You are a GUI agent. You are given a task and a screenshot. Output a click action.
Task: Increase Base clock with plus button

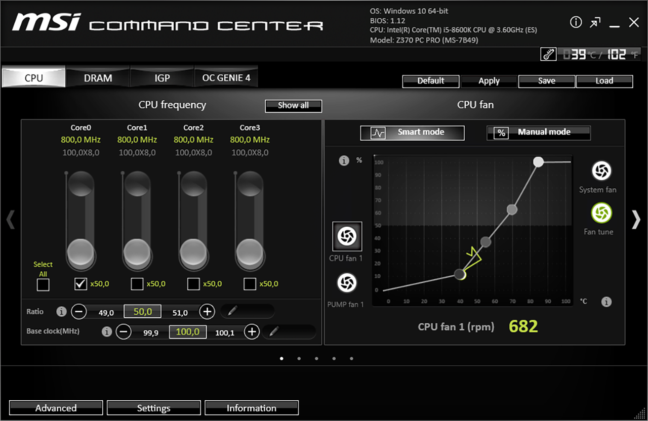252,332
